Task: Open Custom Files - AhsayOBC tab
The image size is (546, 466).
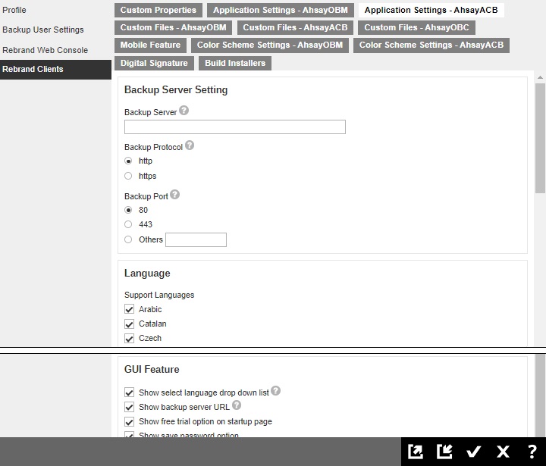Action: tap(416, 27)
